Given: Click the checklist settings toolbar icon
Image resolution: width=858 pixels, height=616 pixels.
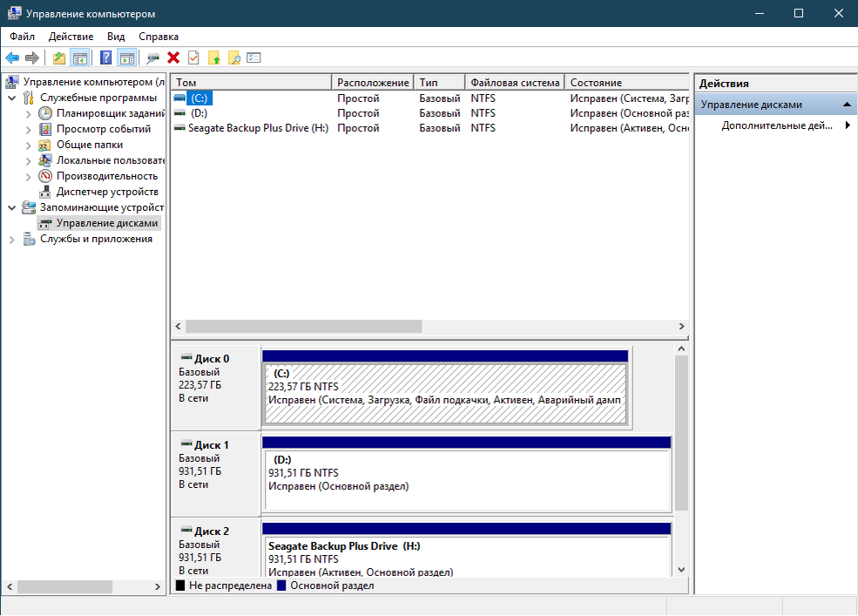Looking at the screenshot, I should [x=253, y=58].
